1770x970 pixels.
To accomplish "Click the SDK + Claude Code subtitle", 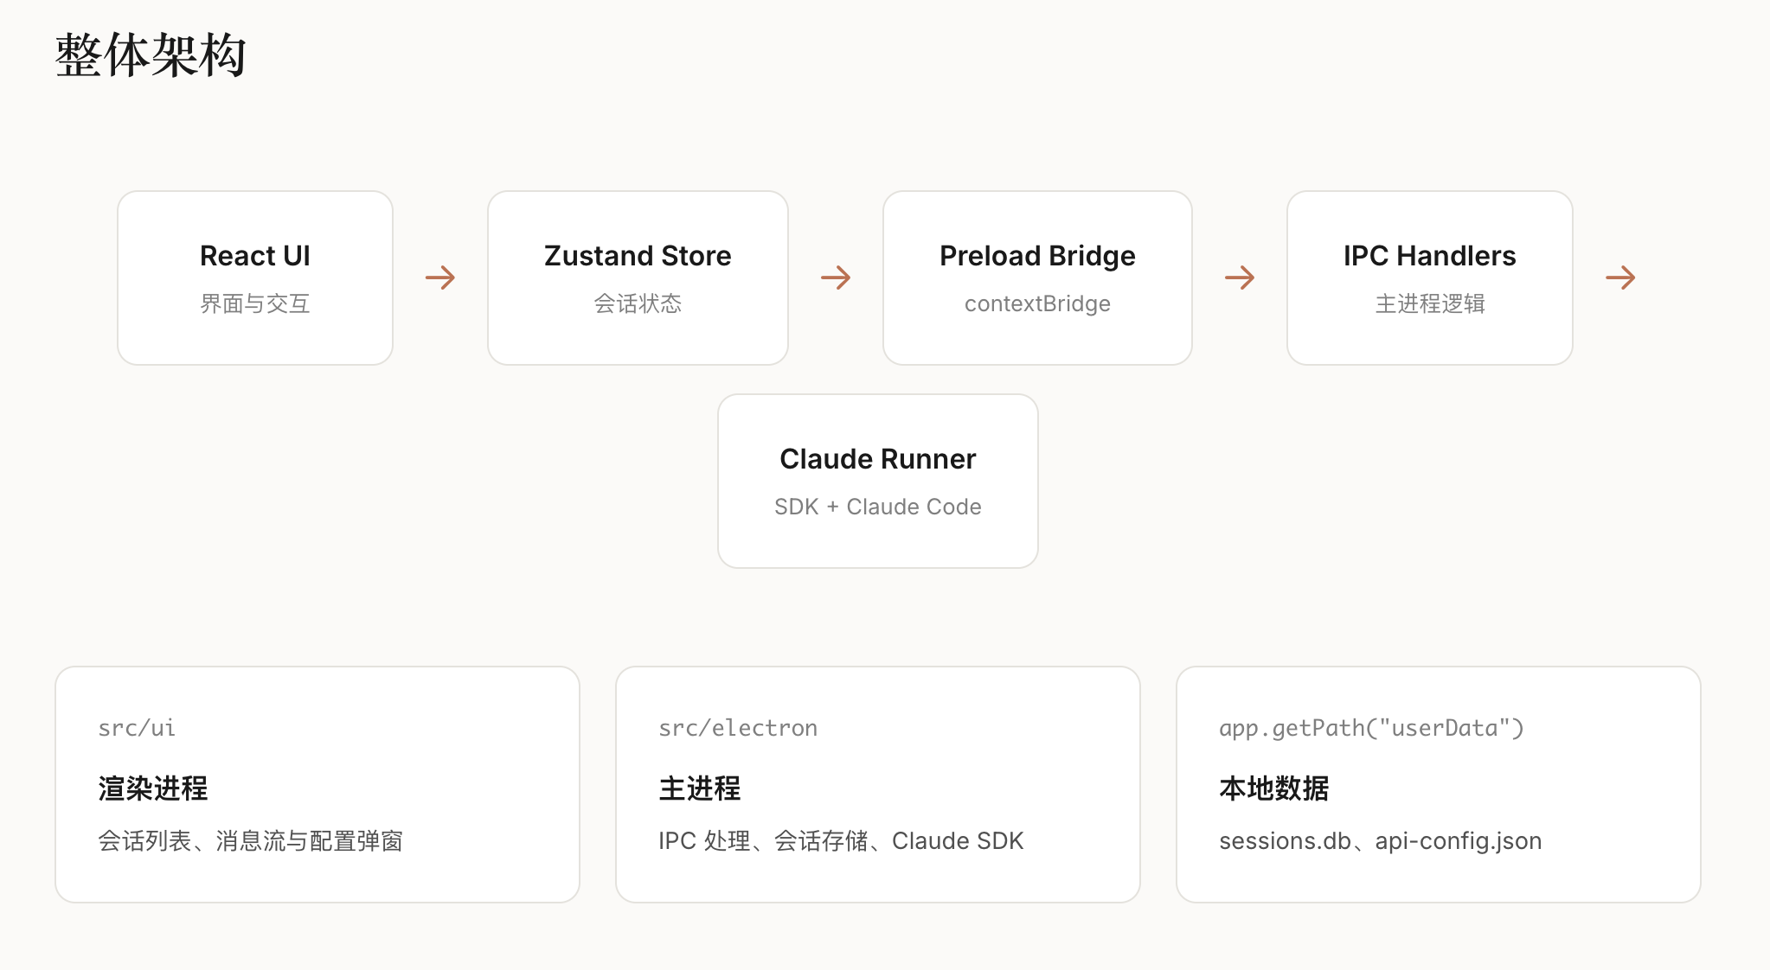I will (x=877, y=507).
